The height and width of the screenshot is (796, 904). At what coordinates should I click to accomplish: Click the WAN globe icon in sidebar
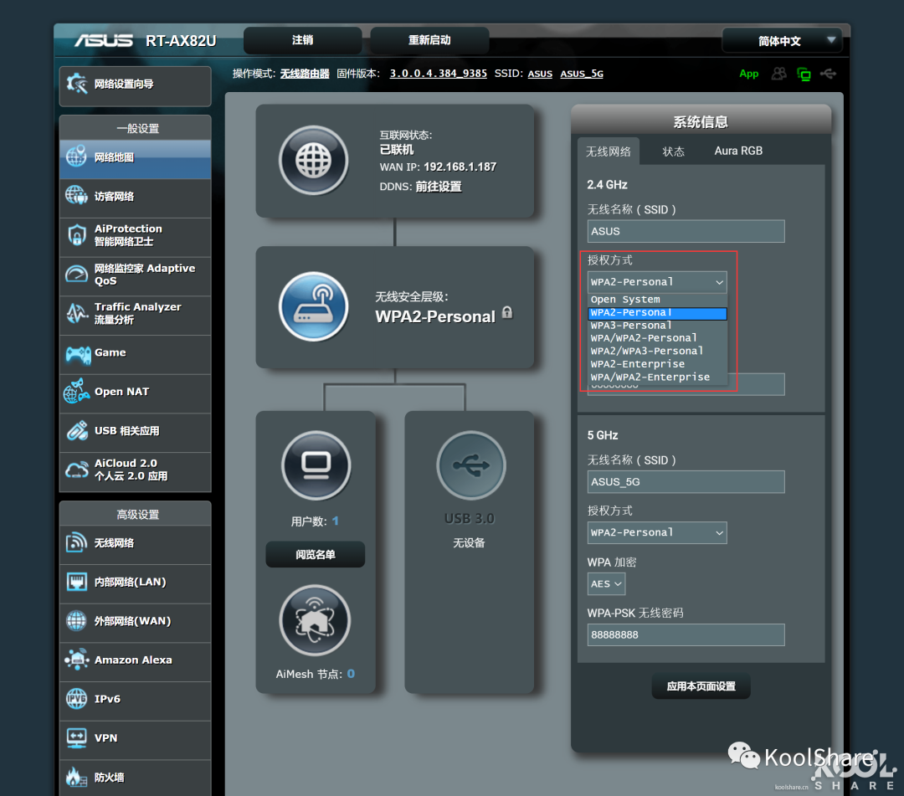(x=77, y=621)
